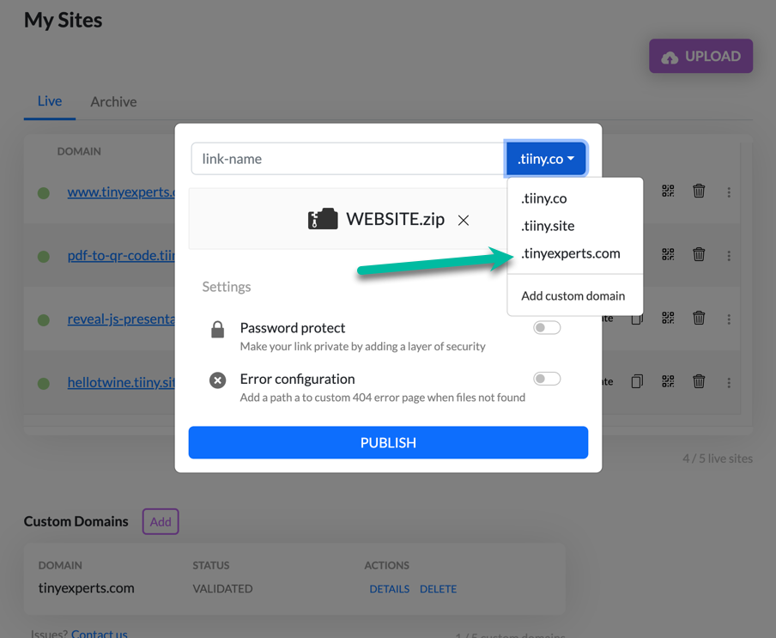The height and width of the screenshot is (638, 776).
Task: Copy the hellotwine.tiiny.site link icon
Action: (x=637, y=381)
